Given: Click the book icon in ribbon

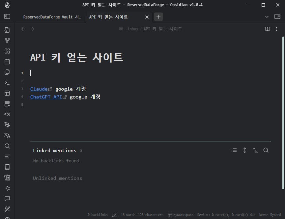Looking at the screenshot, I should [7, 167].
